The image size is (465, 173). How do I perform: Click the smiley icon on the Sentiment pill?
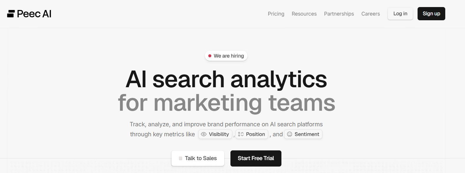pyautogui.click(x=290, y=134)
